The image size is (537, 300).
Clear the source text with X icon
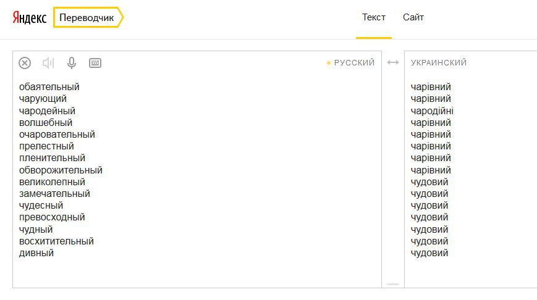coord(25,62)
